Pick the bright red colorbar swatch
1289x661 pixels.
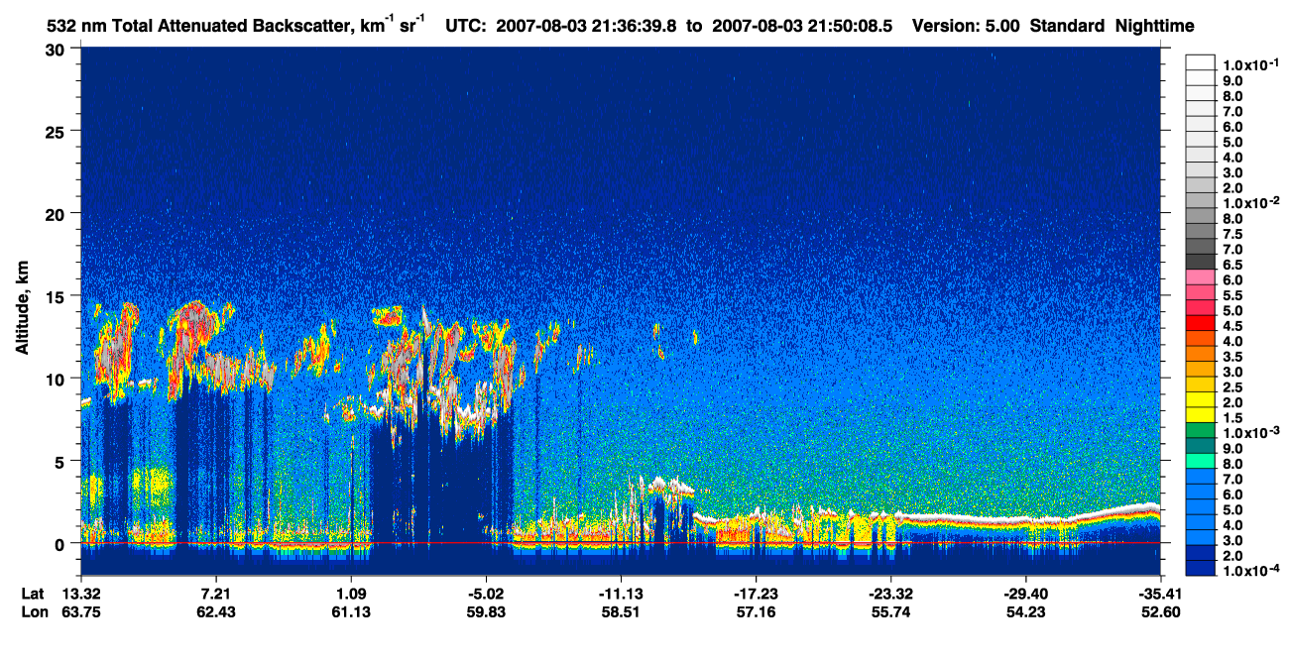(1201, 323)
